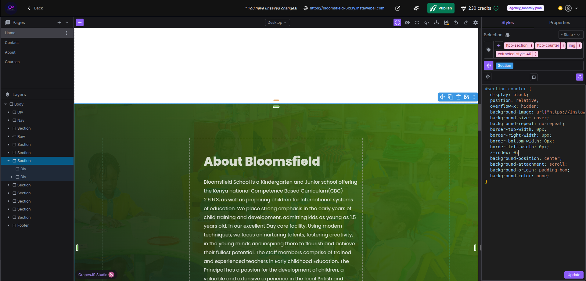Open the Contact page from the Pages list
Image resolution: width=586 pixels, height=281 pixels.
12,42
